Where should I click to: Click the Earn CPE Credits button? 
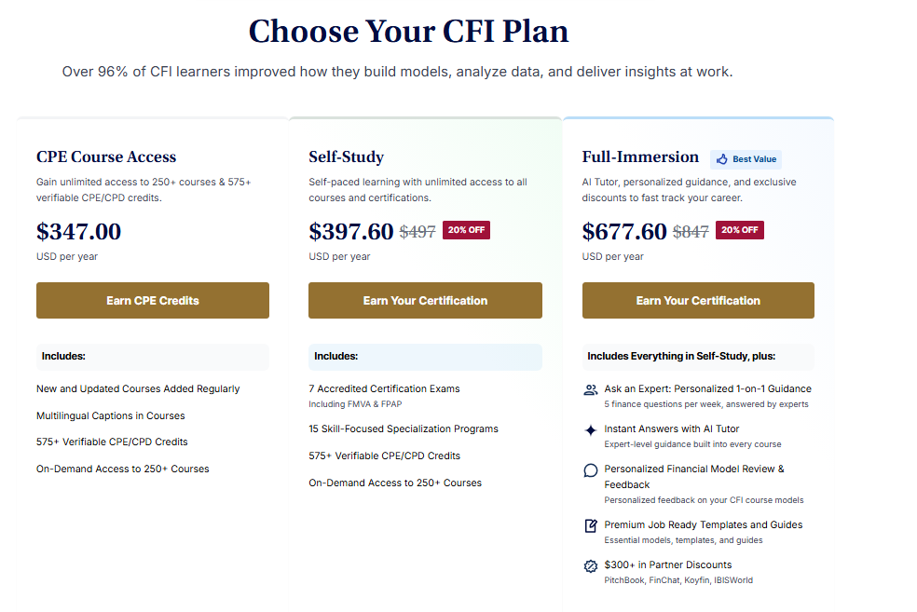pyautogui.click(x=153, y=301)
